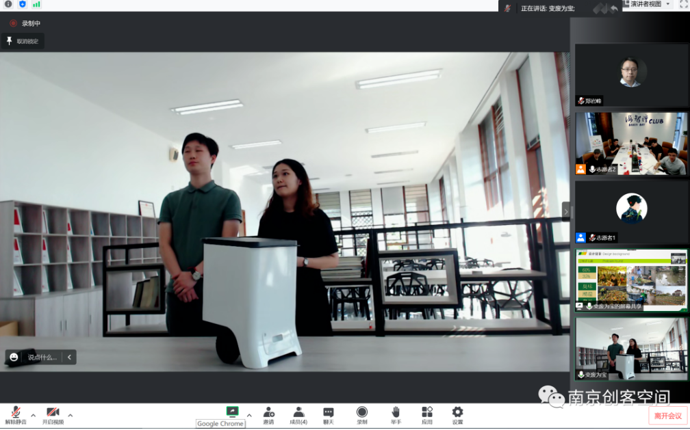Unmute microphone via 解除静音
This screenshot has width=690, height=430.
(15, 412)
